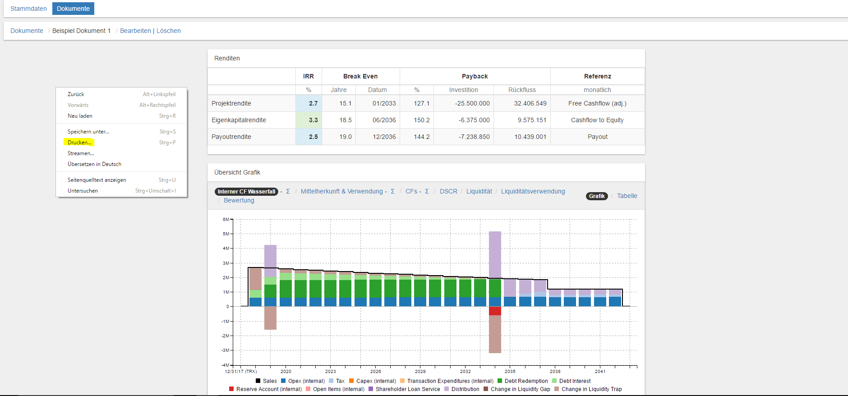Choose Drucken... from the context menu

click(x=79, y=143)
